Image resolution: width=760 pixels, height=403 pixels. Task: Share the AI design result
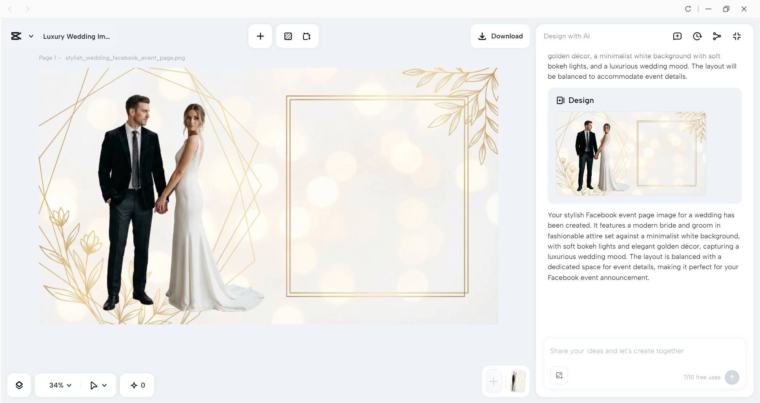[717, 36]
